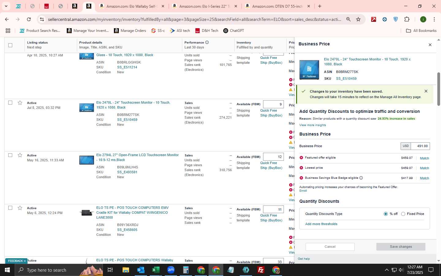Switch to the DTEN D7 55-inch tab
Screen dimensions: 441x276
click(x=277, y=6)
